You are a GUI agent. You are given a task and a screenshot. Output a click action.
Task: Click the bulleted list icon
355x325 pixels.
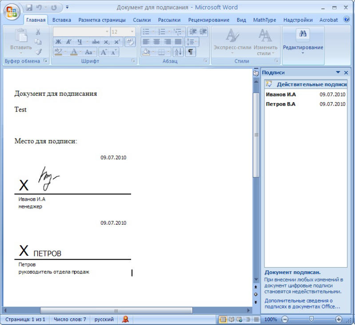[146, 32]
